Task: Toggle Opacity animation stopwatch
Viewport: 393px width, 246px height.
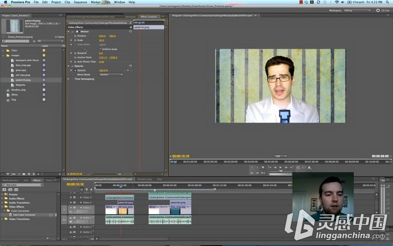Action: point(75,70)
